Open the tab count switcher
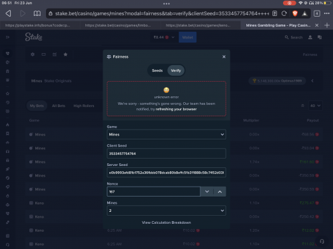Viewport: 333px width, 249px height. click(317, 13)
